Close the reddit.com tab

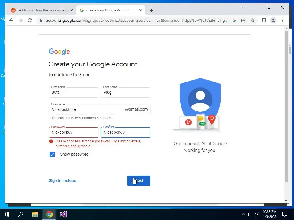(71, 11)
